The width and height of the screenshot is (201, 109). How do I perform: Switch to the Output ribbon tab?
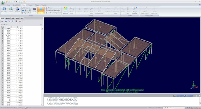click(37, 5)
